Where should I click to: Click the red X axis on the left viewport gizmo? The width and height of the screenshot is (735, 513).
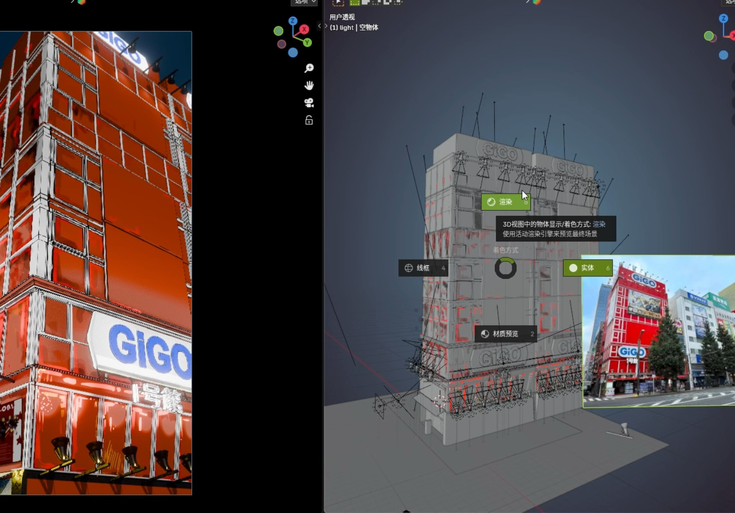(x=304, y=29)
